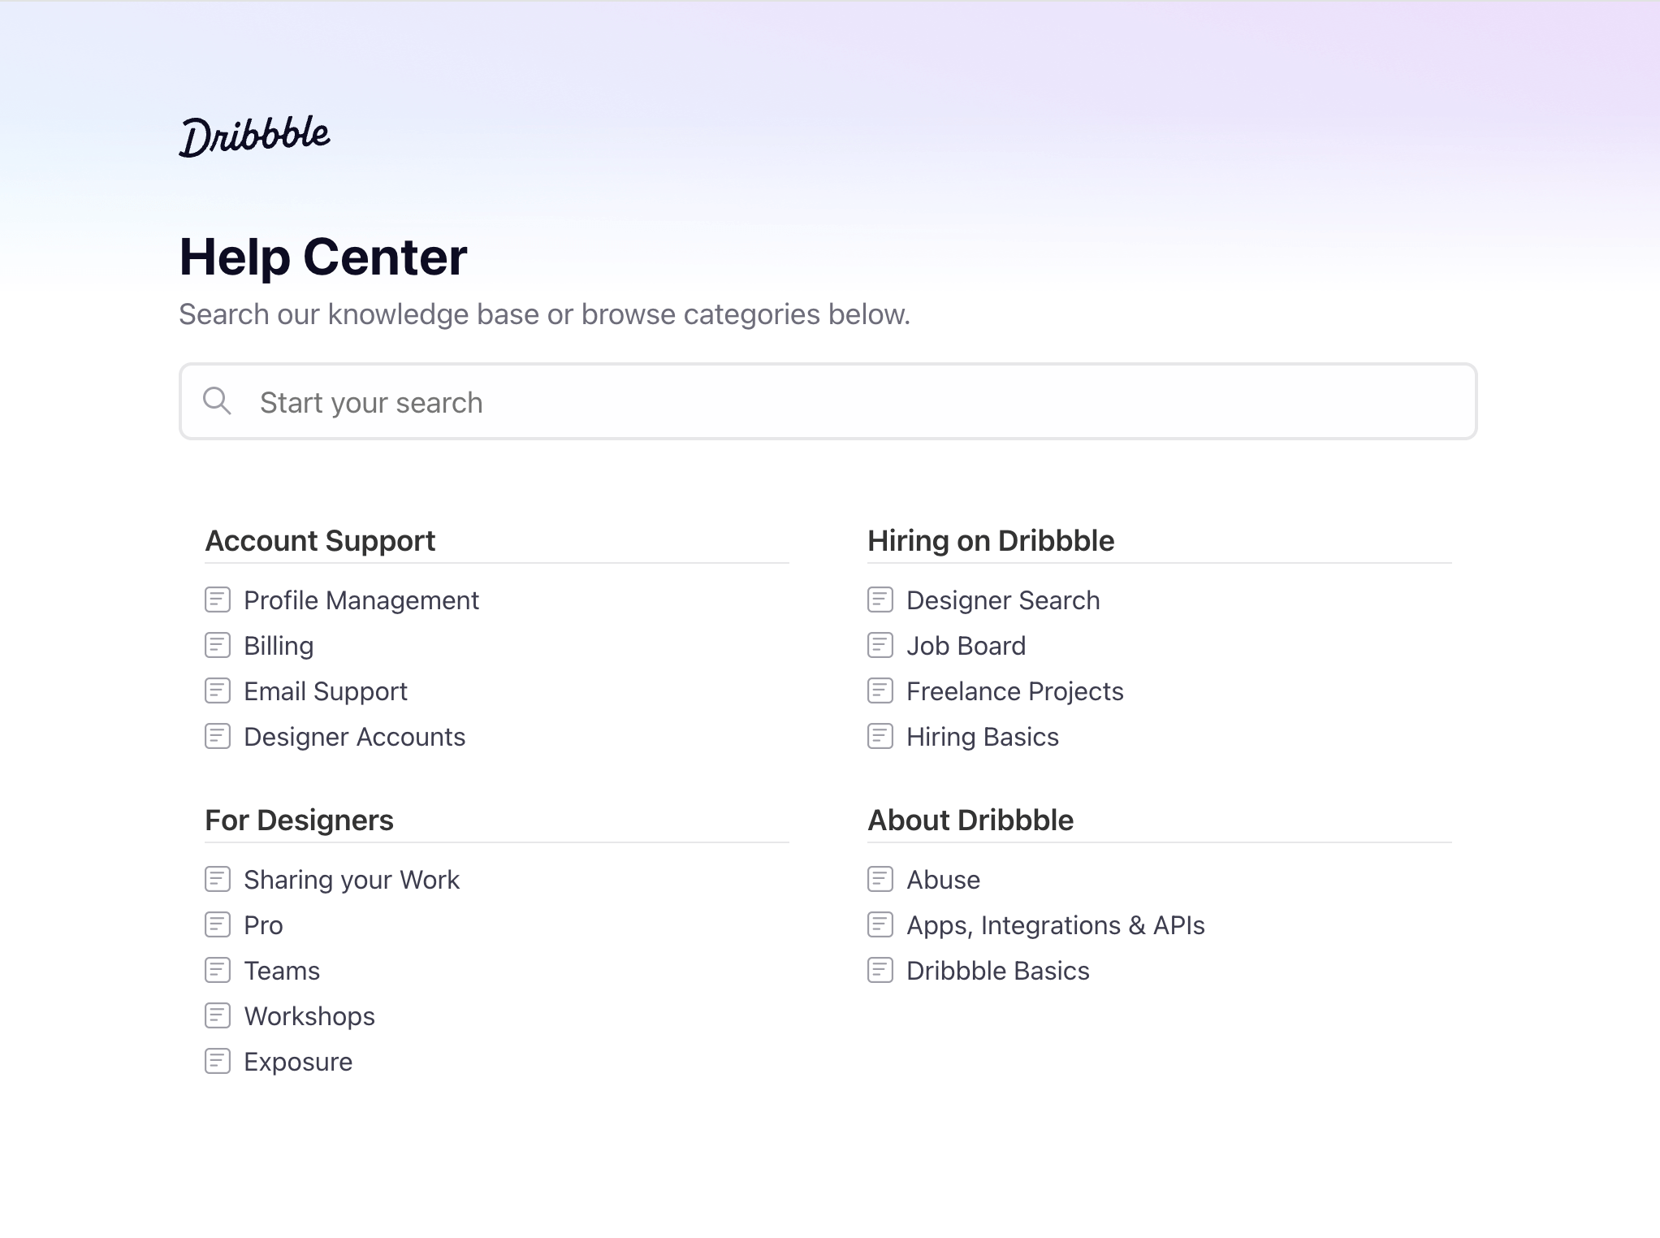Click the article icon next to Job Board
The height and width of the screenshot is (1238, 1660).
click(880, 646)
